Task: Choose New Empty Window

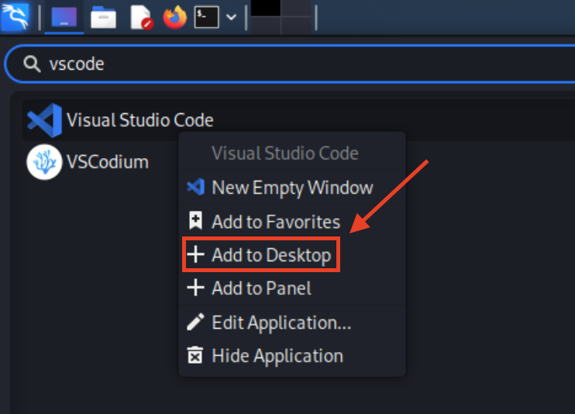Action: point(292,188)
